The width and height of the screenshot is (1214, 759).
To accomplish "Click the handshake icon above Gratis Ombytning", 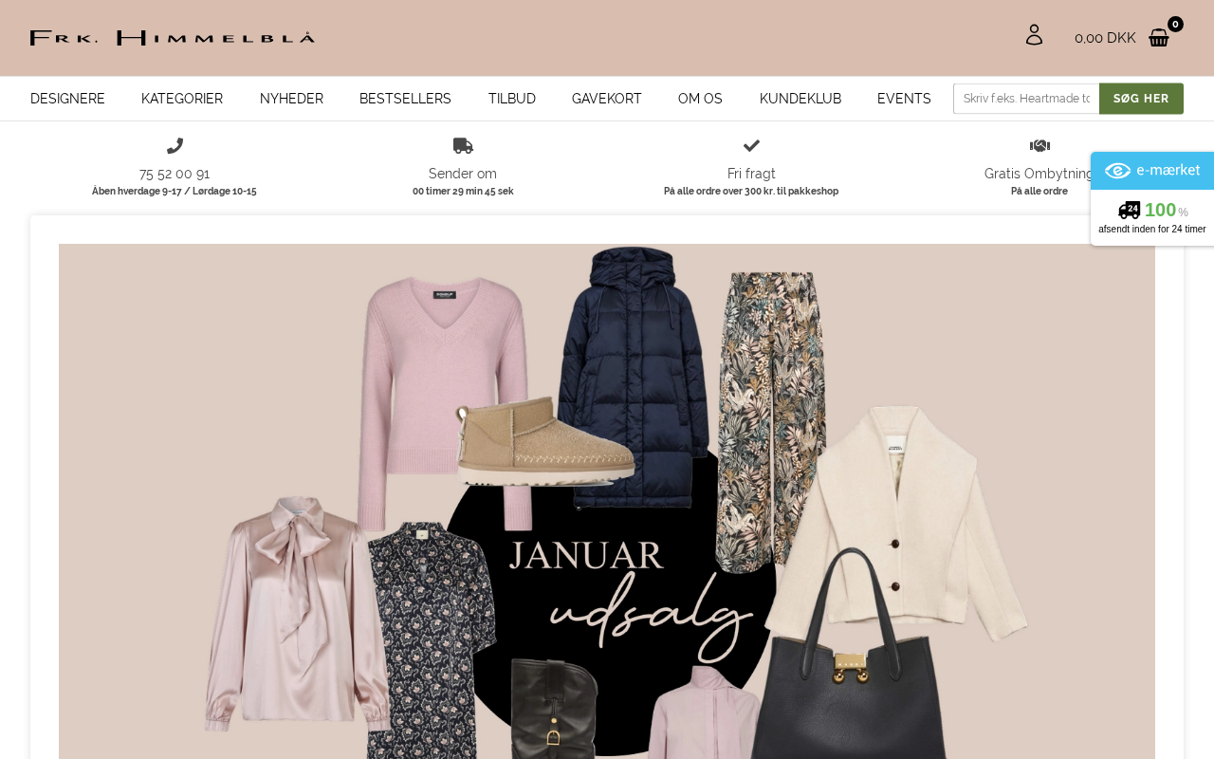I will (1039, 146).
